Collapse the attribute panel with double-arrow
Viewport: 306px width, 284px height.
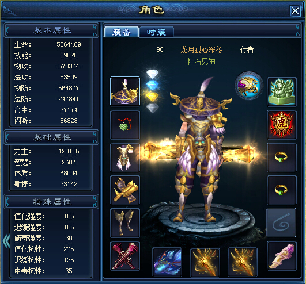coord(6,241)
